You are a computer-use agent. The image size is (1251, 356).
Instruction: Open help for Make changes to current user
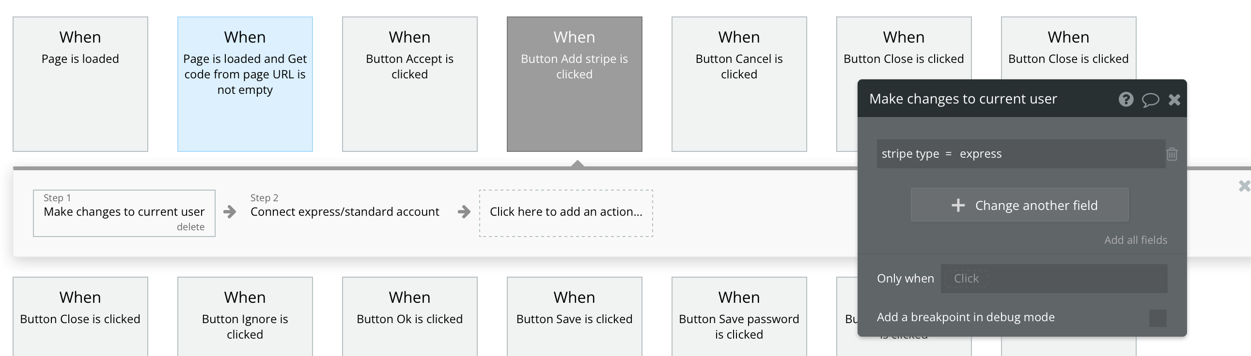coord(1126,100)
